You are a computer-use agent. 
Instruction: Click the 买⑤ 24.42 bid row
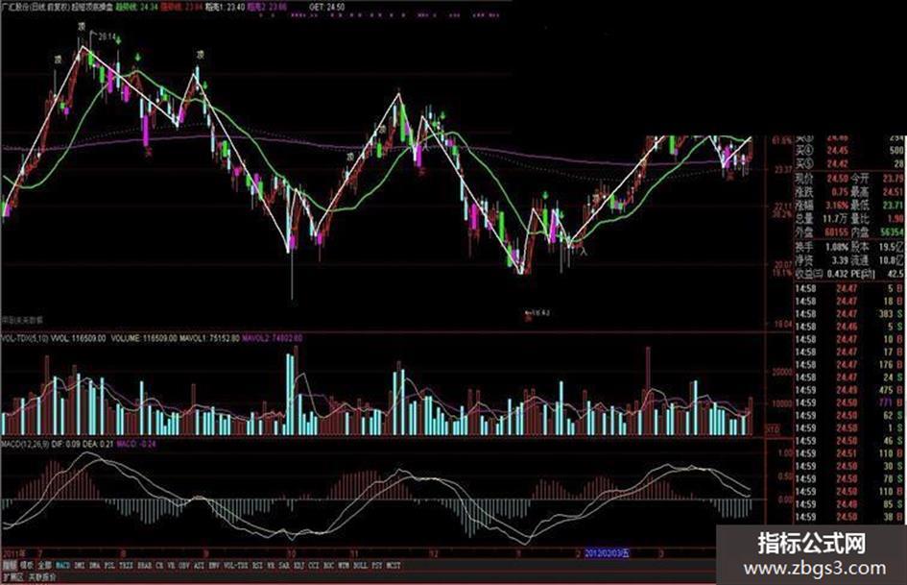847,164
